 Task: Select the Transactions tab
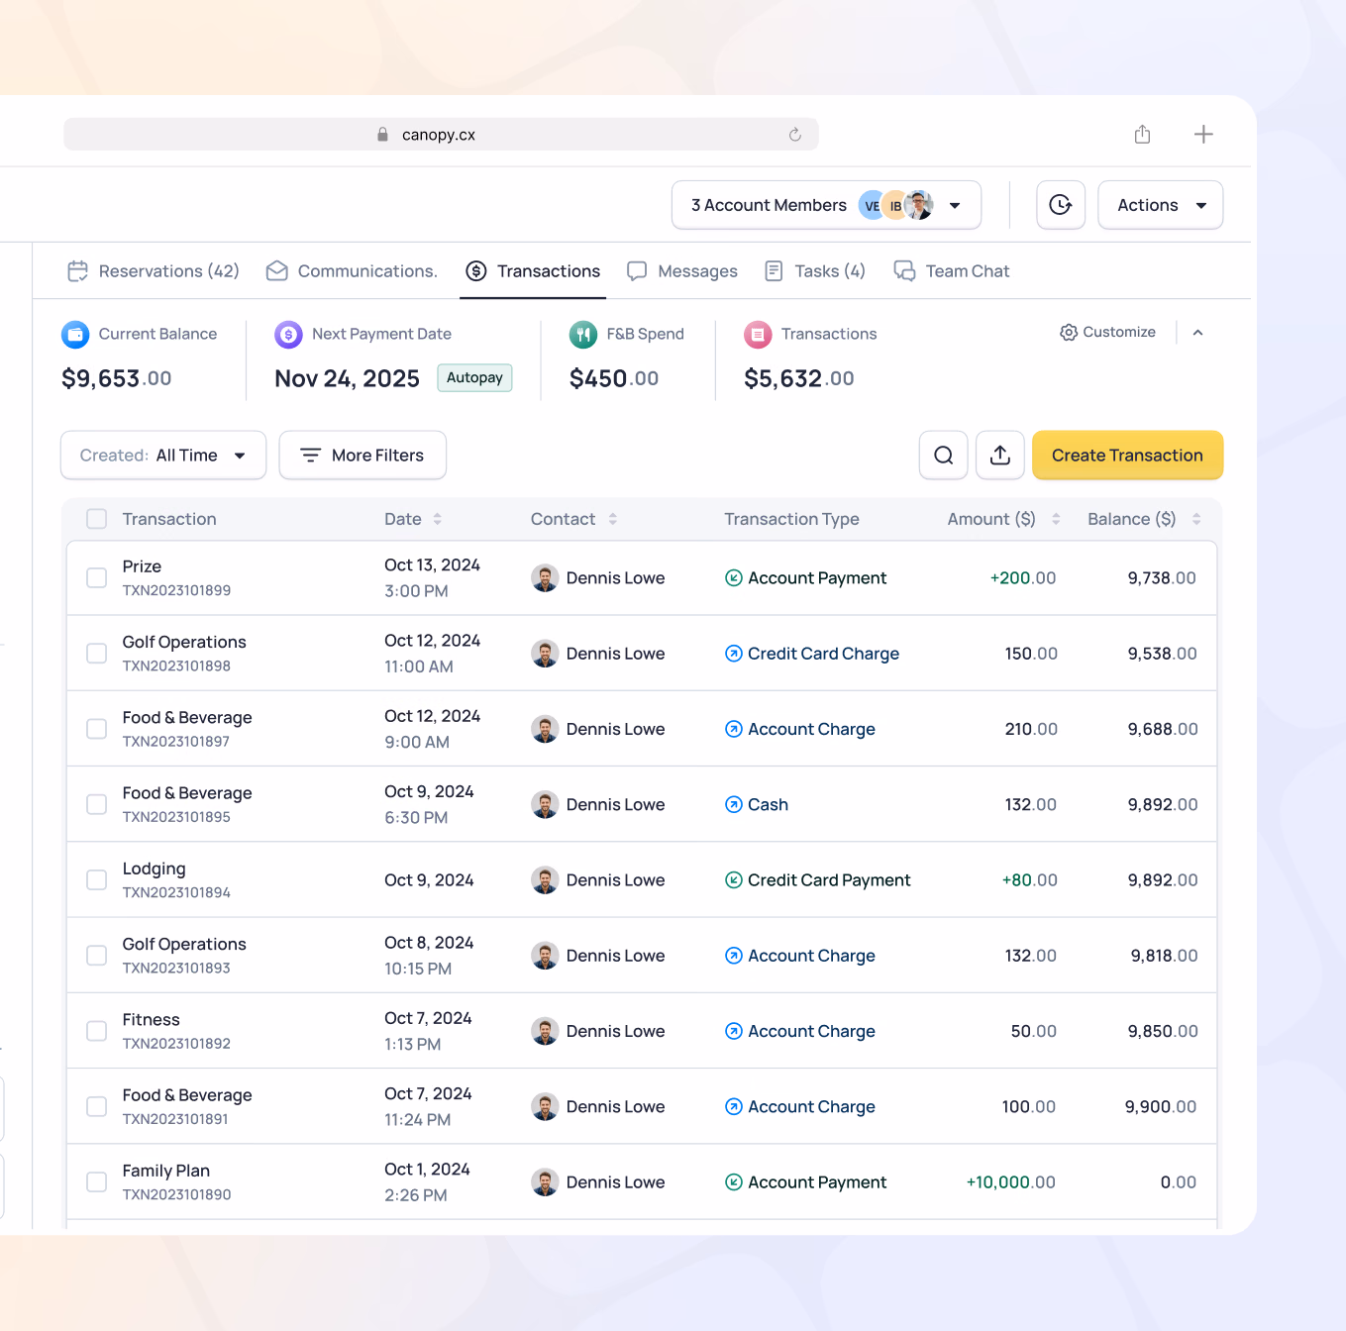click(533, 271)
